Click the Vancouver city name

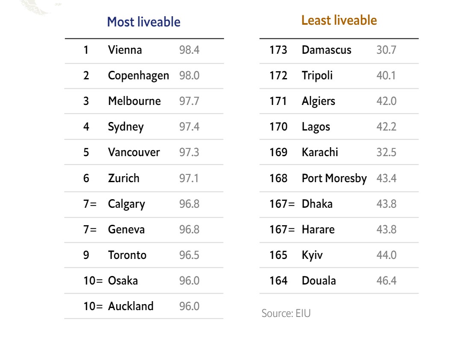tap(134, 152)
